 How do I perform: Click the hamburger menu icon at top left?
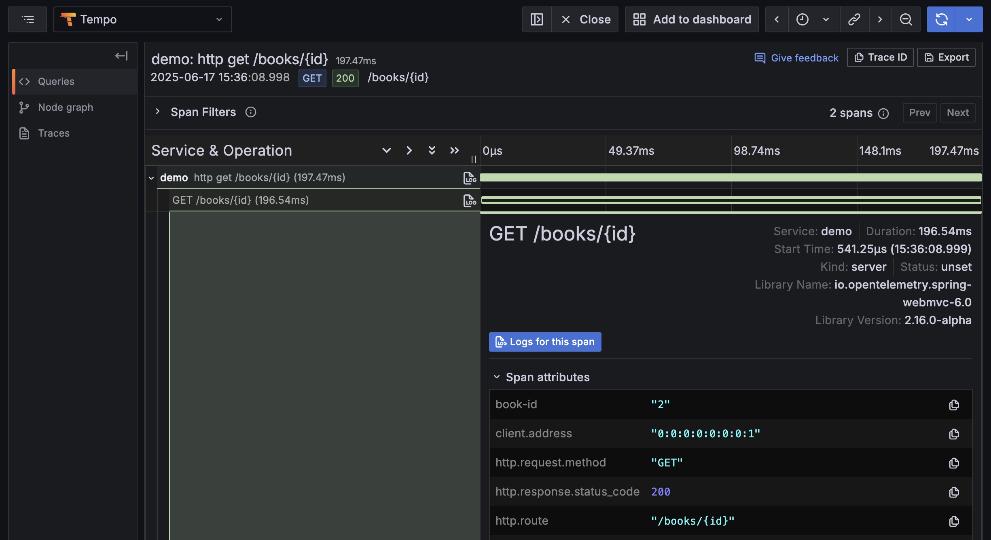28,19
